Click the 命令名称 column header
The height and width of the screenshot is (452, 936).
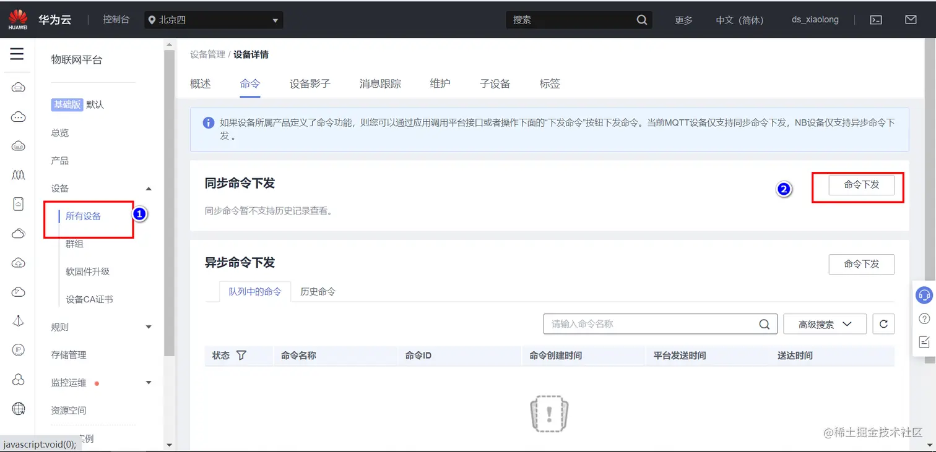coord(298,356)
